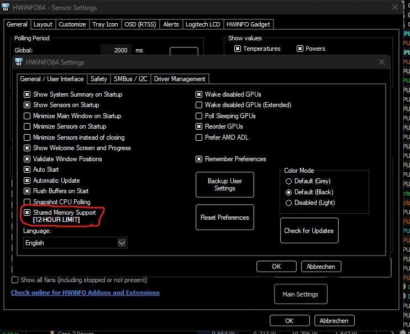Open Customize tab in Sensor Settings
The height and width of the screenshot is (334, 410).
click(x=72, y=24)
